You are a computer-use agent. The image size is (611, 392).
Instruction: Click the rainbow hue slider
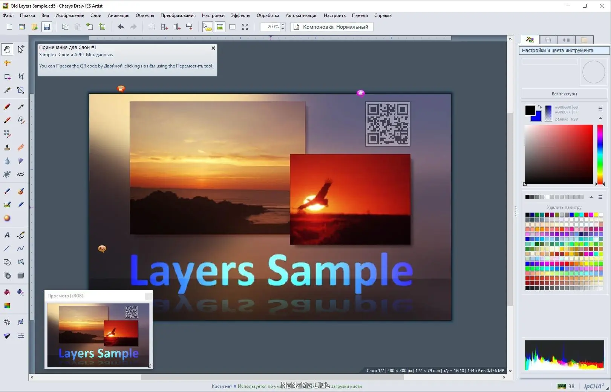(x=600, y=154)
